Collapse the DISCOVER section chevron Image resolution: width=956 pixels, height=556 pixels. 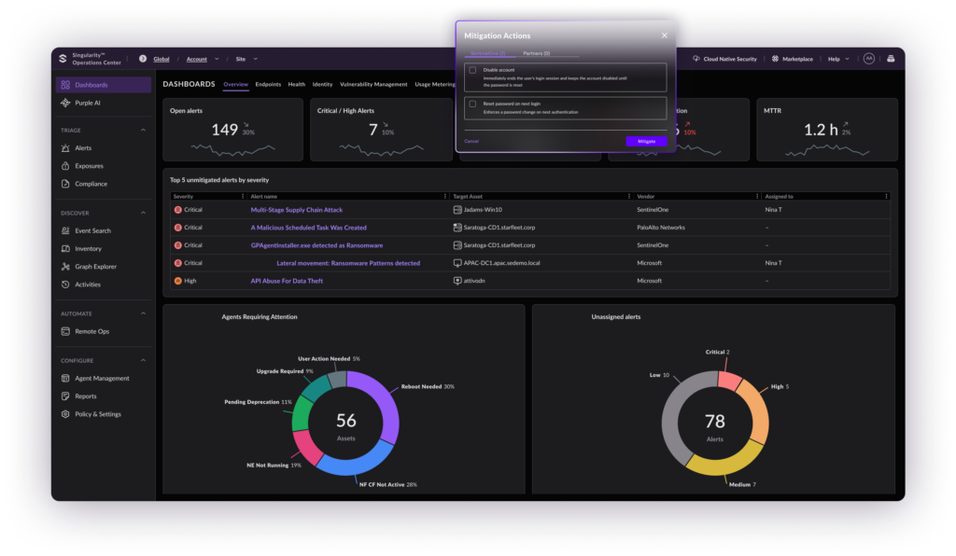tap(143, 213)
